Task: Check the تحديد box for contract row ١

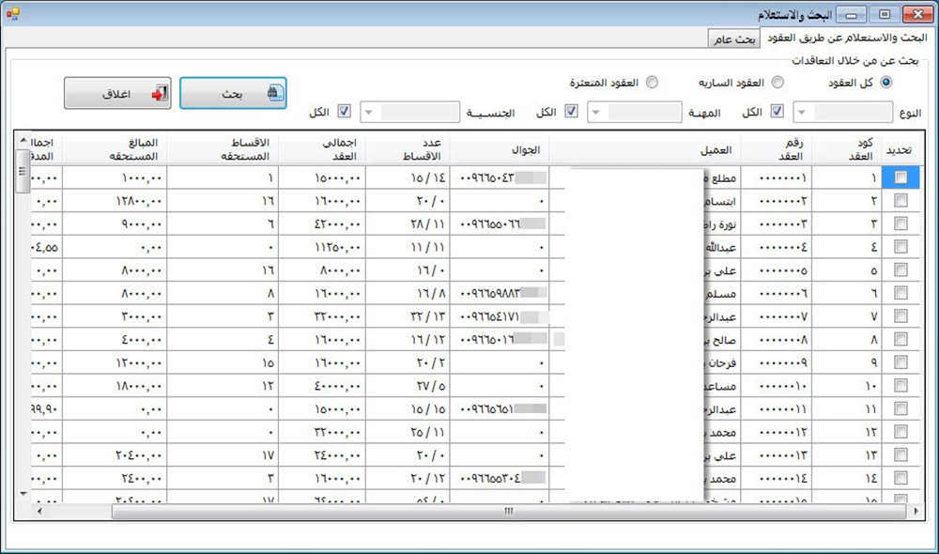Action: pyautogui.click(x=901, y=177)
